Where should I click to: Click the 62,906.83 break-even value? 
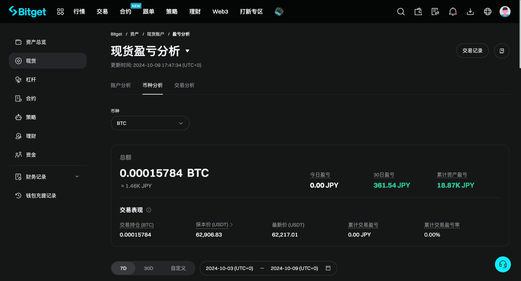coord(209,235)
